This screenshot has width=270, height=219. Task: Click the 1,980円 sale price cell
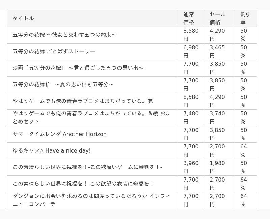pyautogui.click(x=217, y=167)
